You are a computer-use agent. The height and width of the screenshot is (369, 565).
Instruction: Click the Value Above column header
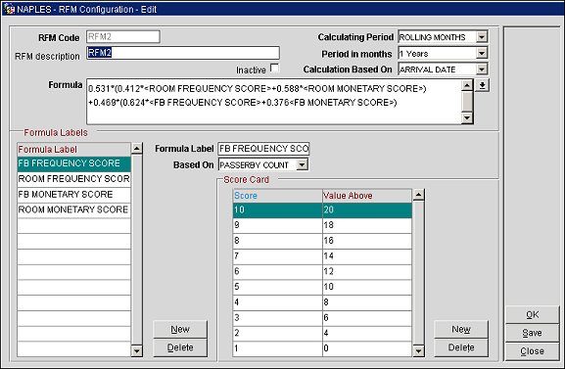367,196
